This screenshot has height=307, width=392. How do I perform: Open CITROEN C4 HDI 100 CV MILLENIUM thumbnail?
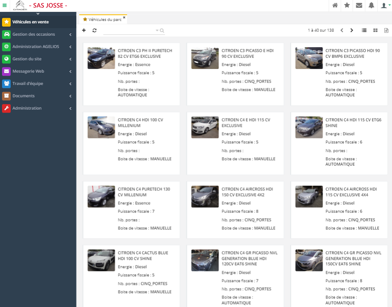click(101, 127)
